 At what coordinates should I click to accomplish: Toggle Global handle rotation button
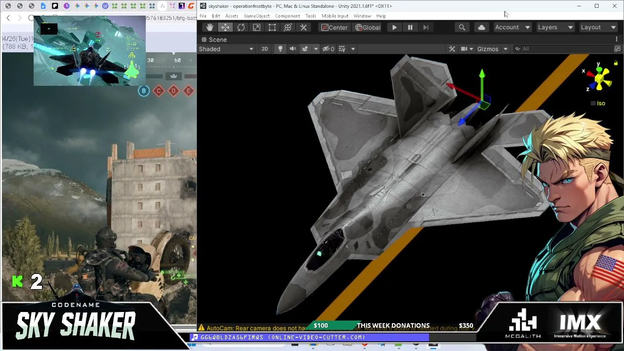point(368,27)
